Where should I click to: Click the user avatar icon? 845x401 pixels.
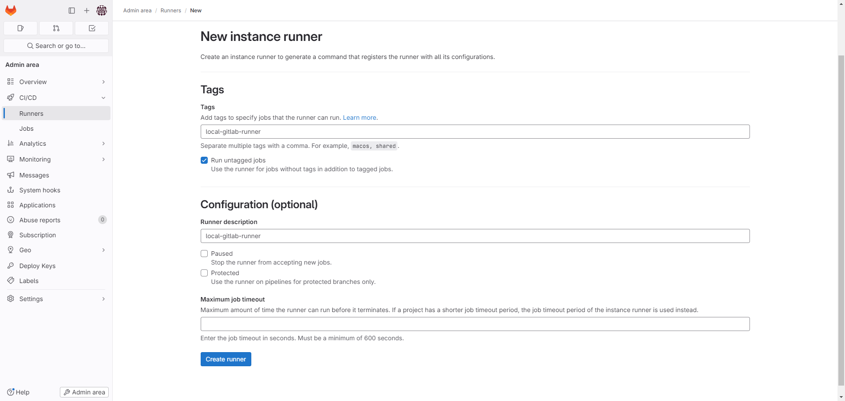pyautogui.click(x=102, y=11)
